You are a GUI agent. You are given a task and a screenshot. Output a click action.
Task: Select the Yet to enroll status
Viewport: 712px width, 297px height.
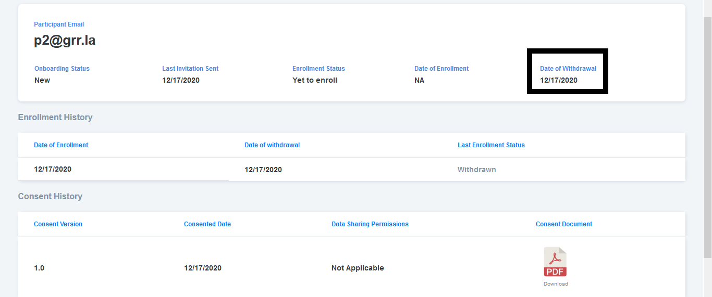315,80
